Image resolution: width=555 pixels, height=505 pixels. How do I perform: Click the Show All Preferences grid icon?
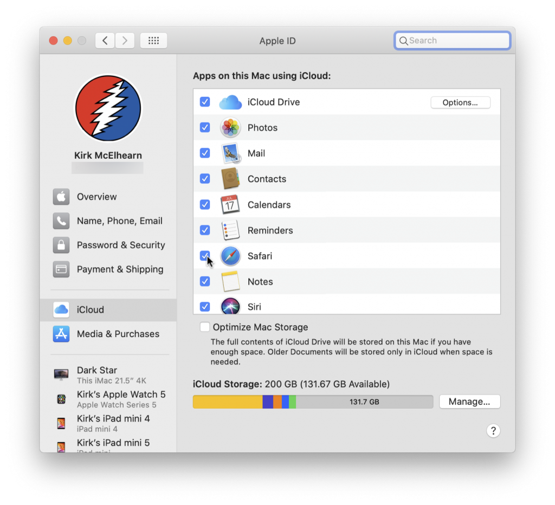[x=153, y=40]
